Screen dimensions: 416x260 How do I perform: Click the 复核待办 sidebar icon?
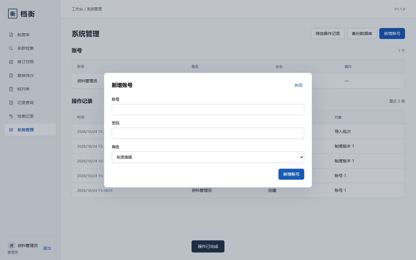(11, 75)
